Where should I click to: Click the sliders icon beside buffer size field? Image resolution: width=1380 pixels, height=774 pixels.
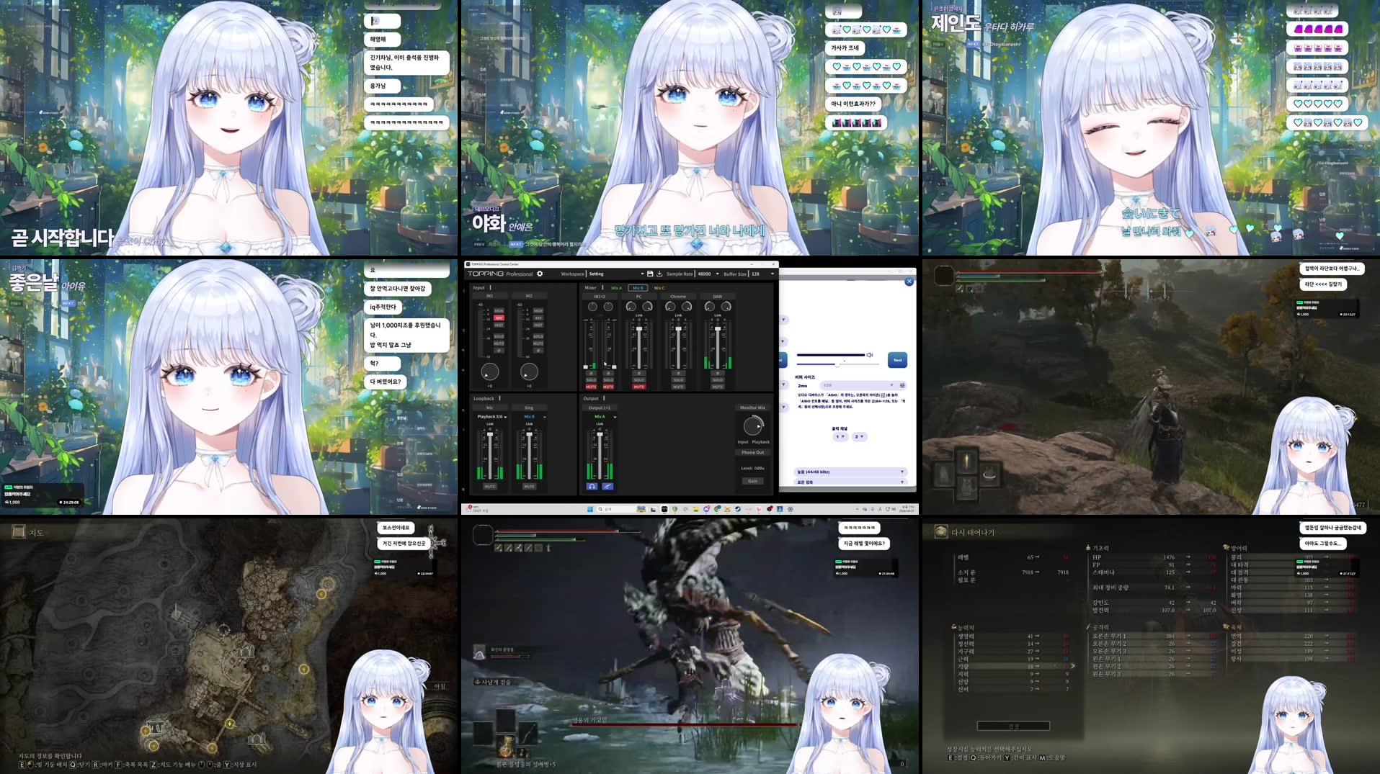coord(902,385)
